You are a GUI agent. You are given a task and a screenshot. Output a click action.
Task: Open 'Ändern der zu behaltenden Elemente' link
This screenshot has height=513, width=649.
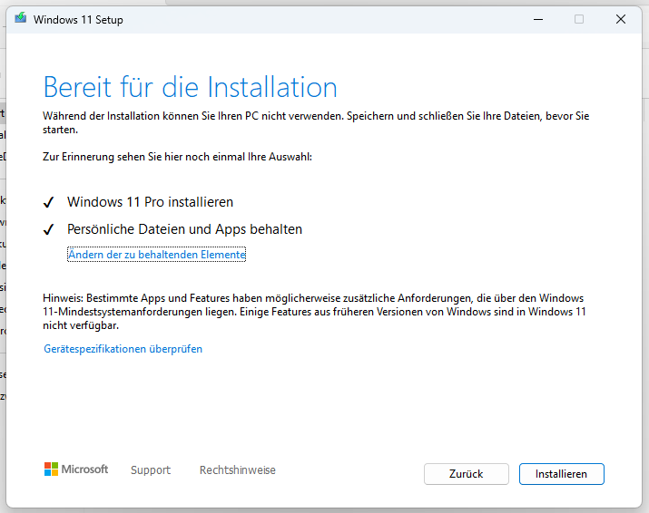[156, 254]
